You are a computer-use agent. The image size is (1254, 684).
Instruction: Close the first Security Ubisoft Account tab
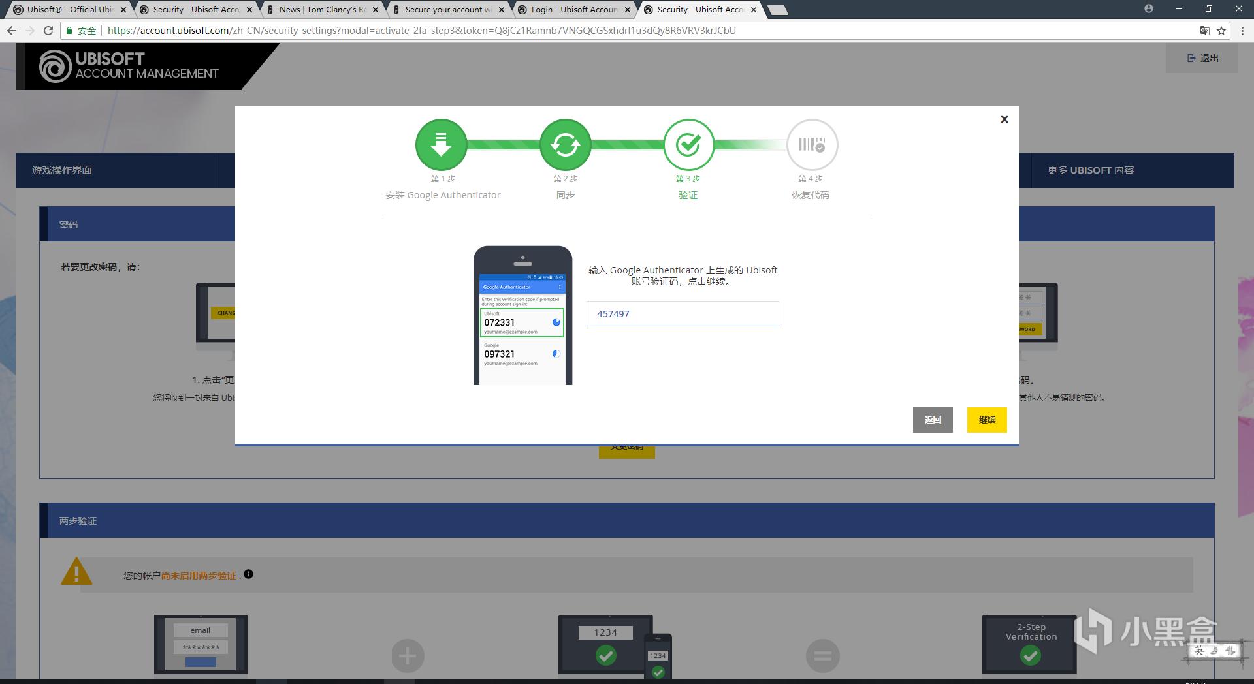pos(249,10)
